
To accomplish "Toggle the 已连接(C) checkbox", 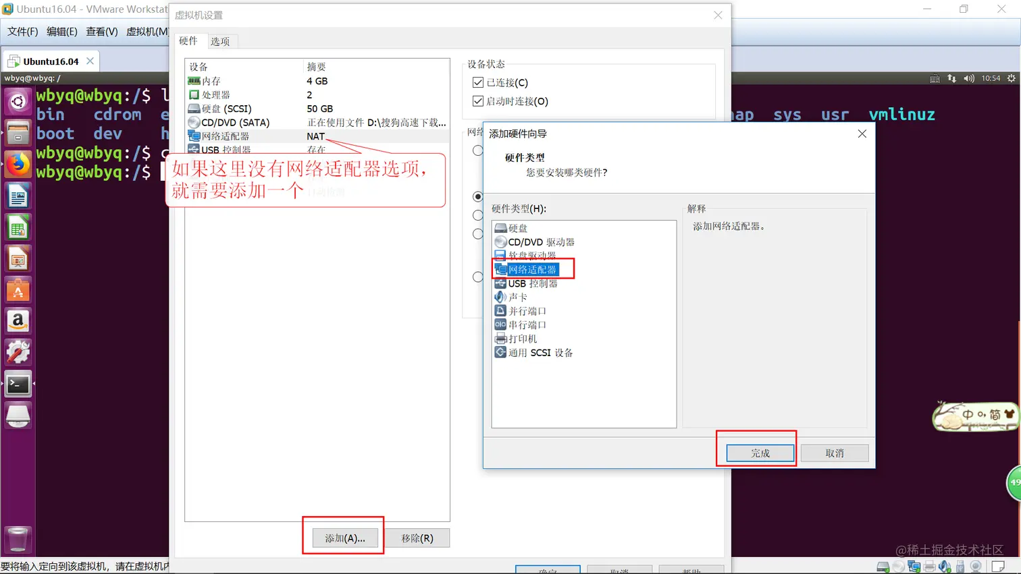I will pyautogui.click(x=478, y=82).
